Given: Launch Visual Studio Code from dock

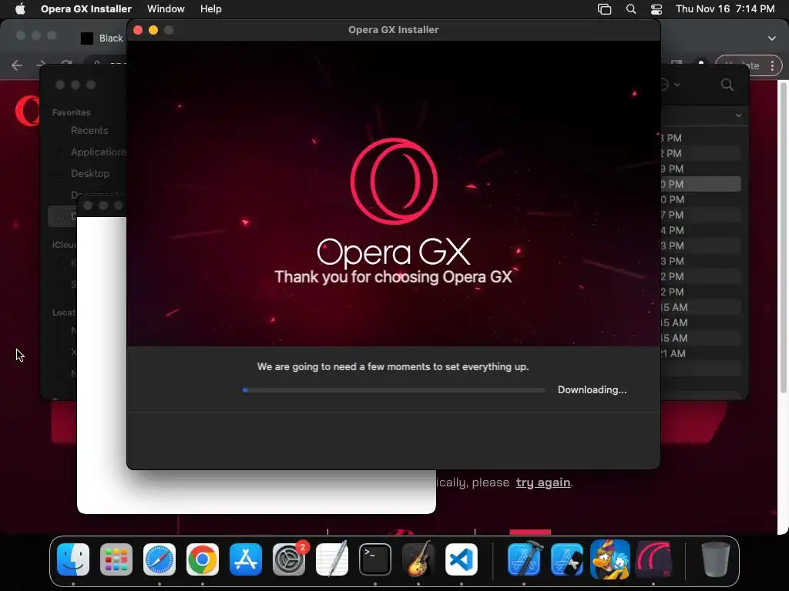Looking at the screenshot, I should 462,559.
